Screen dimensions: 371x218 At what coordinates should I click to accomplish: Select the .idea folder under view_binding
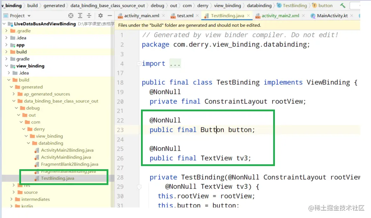[x=23, y=73]
